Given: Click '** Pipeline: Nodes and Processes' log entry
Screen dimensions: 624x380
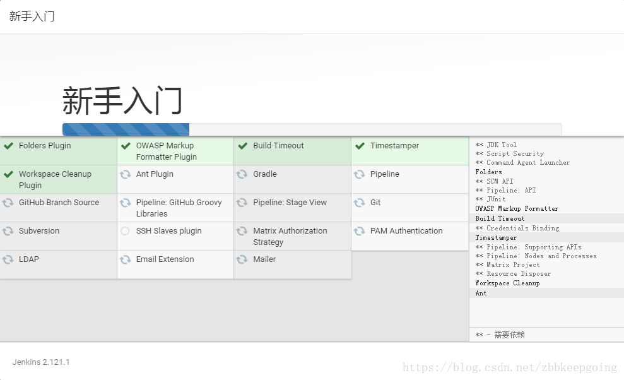Looking at the screenshot, I should tap(536, 256).
